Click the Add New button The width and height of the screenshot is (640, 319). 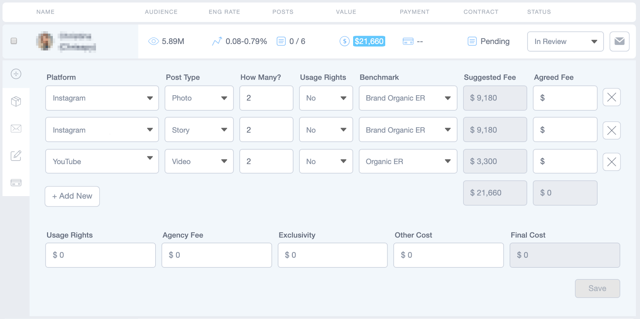pyautogui.click(x=72, y=196)
